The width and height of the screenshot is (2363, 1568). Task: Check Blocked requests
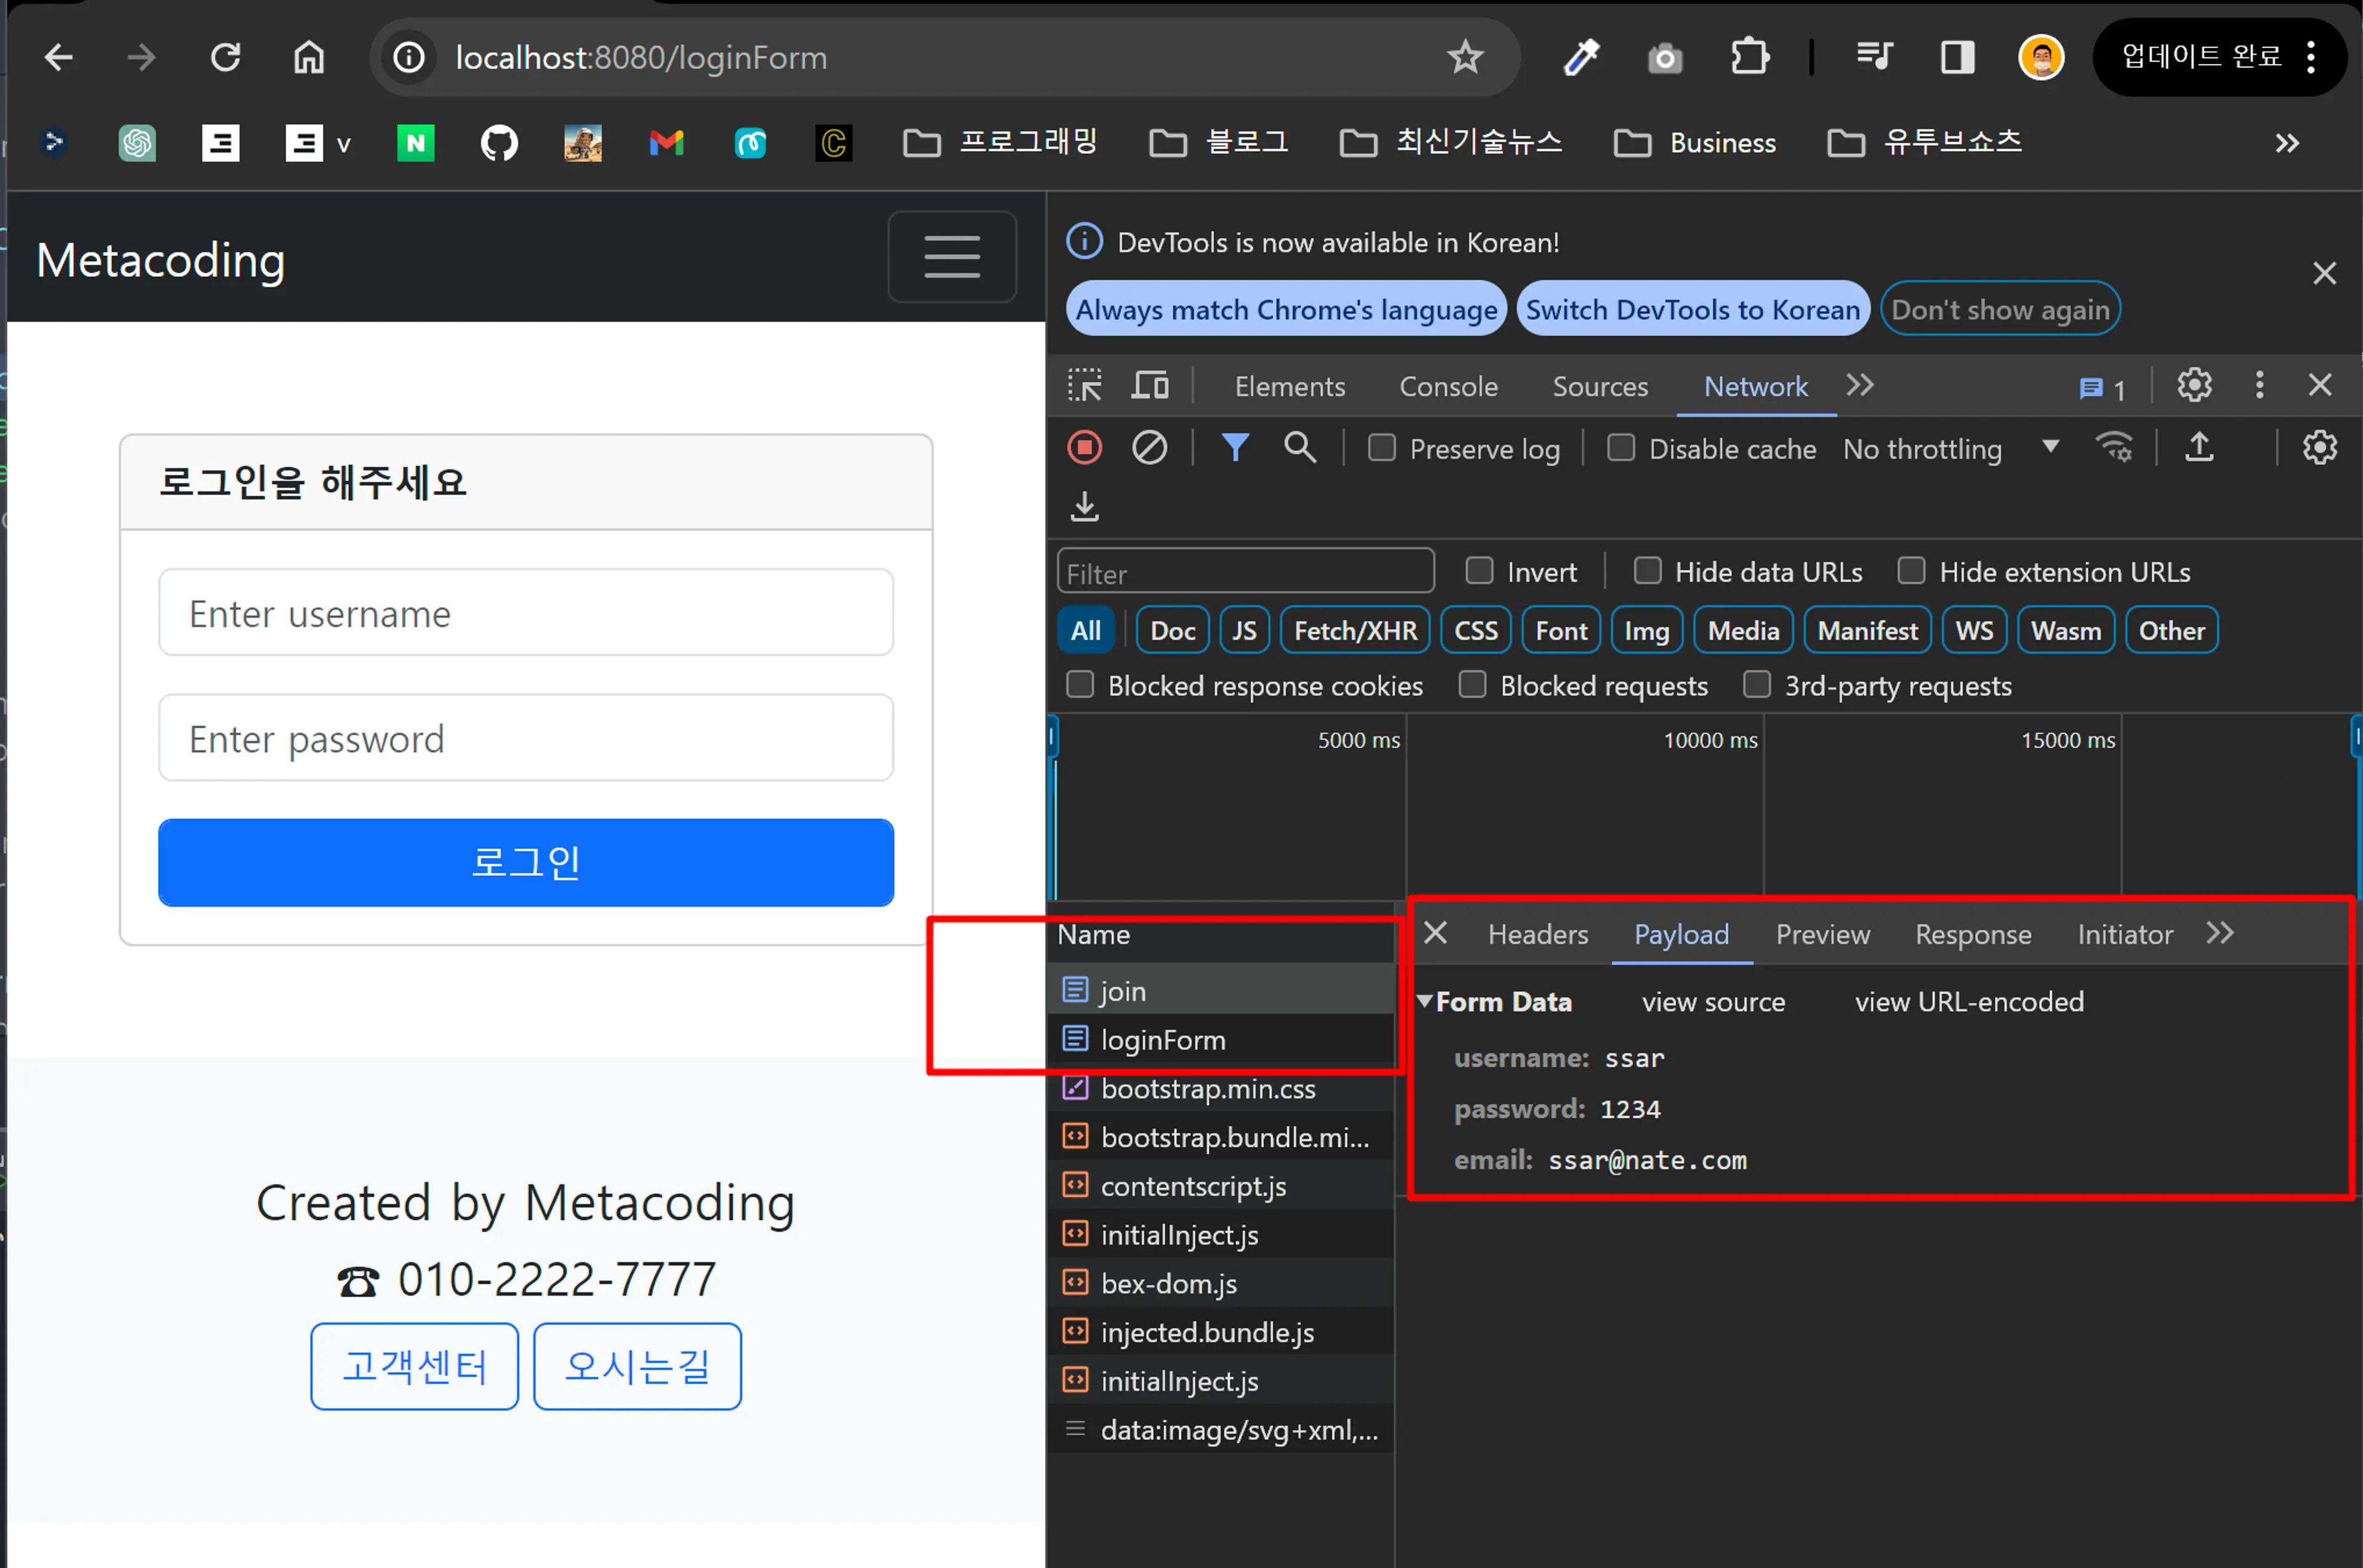click(1471, 685)
